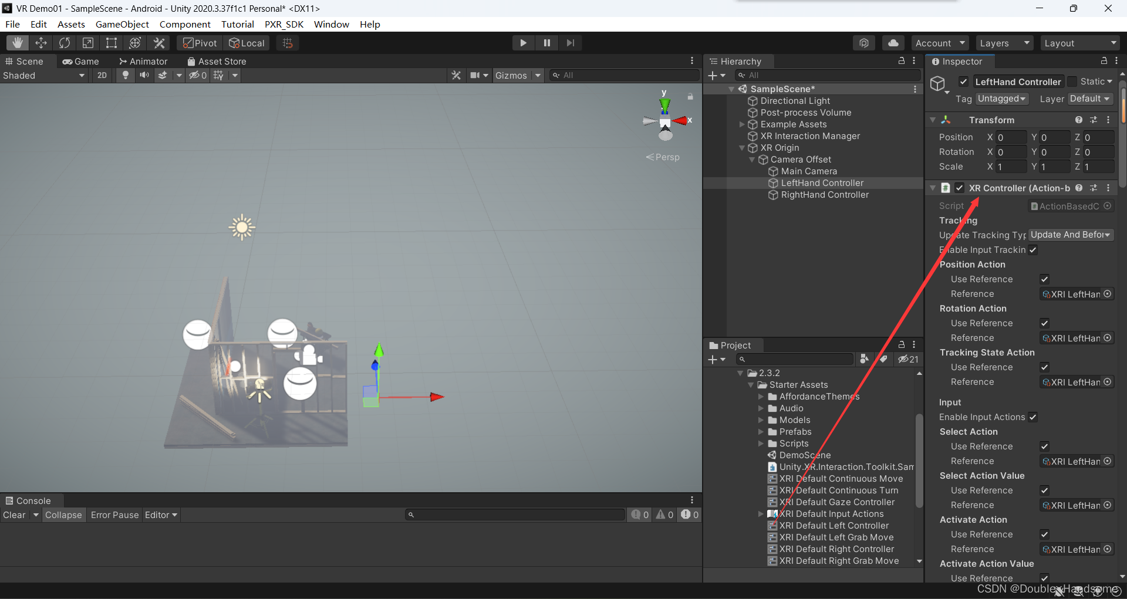The height and width of the screenshot is (599, 1127).
Task: Open the Update Tracking Type dropdown
Action: tap(1071, 235)
